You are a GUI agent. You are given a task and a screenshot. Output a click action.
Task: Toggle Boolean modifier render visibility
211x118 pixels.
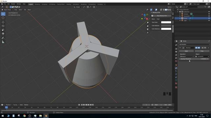[196, 48]
